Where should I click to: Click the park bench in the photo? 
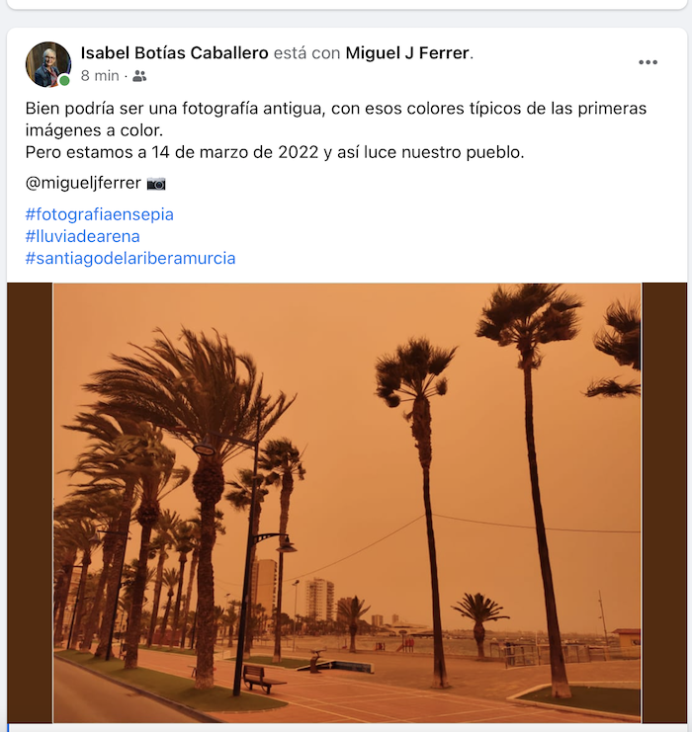click(263, 678)
